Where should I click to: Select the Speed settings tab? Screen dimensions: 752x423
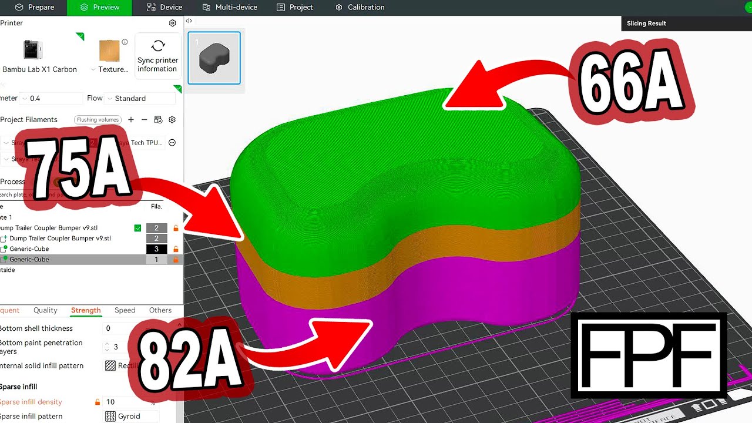pos(125,310)
